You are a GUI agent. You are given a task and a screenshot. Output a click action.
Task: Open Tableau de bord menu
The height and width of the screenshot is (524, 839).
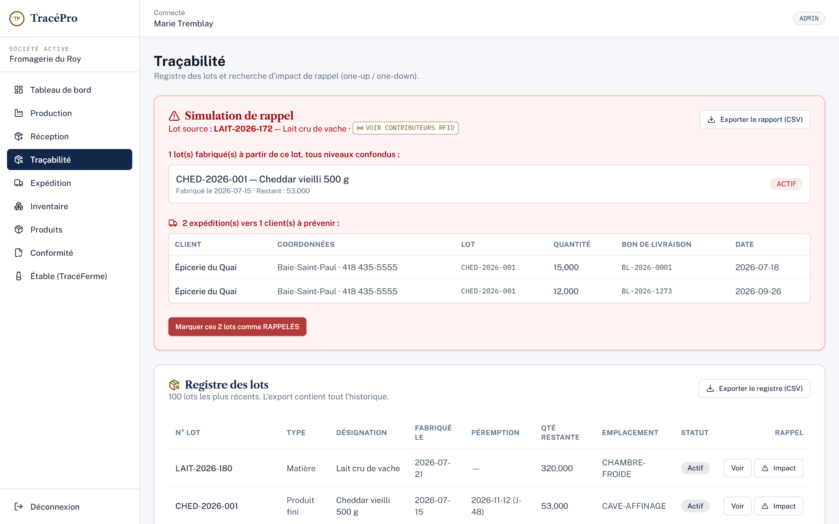tap(70, 90)
